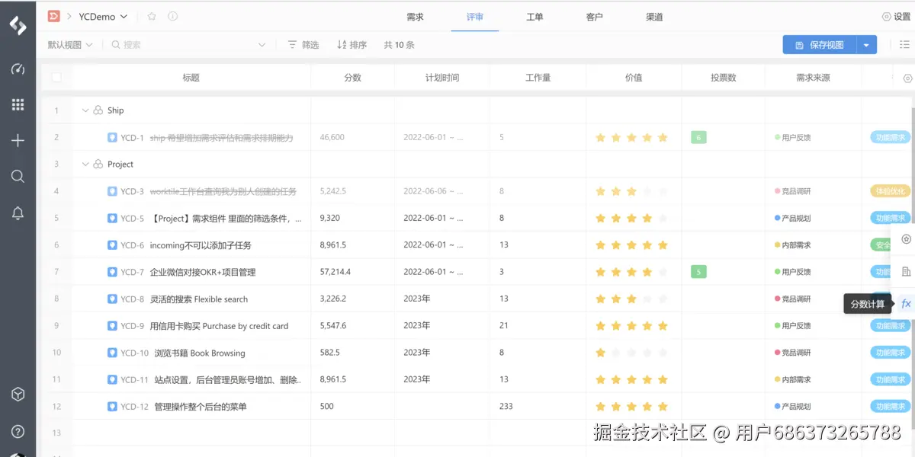Open 设置 in the top right
Screen dimensions: 915x457
pyautogui.click(x=896, y=17)
